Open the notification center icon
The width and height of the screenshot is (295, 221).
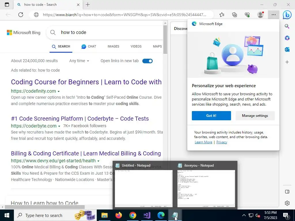[286, 215]
